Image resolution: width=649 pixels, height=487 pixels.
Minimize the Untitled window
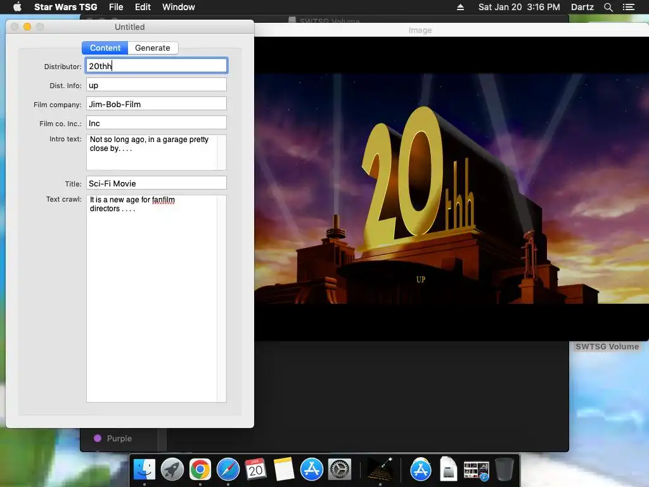[x=27, y=27]
